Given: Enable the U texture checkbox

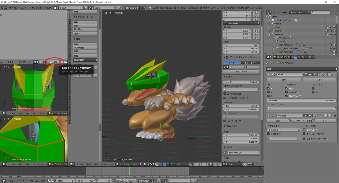Looking at the screenshot, I should pos(313,88).
